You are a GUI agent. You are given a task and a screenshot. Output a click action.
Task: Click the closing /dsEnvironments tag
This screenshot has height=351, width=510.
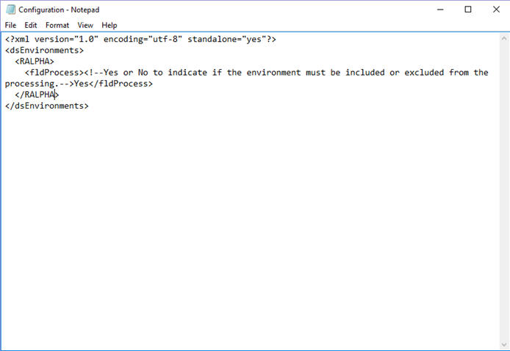click(x=47, y=106)
